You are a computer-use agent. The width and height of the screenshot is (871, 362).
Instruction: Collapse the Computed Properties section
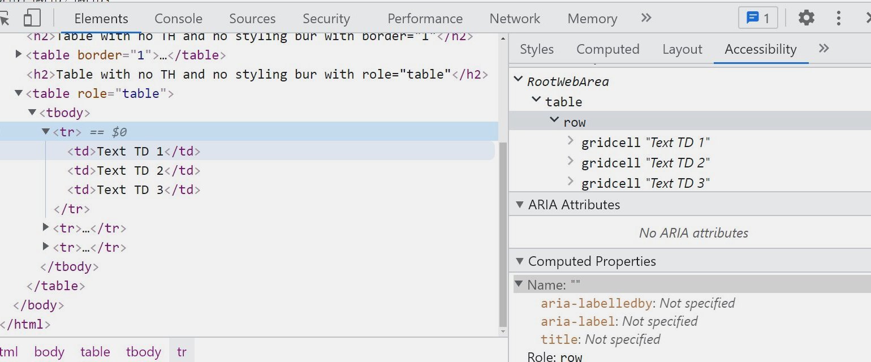(x=519, y=261)
